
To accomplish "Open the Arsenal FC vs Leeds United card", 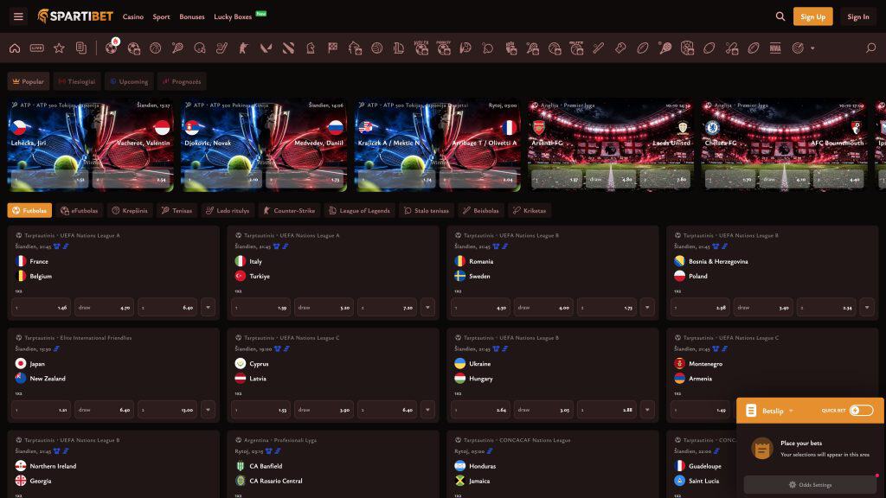I will (x=611, y=145).
